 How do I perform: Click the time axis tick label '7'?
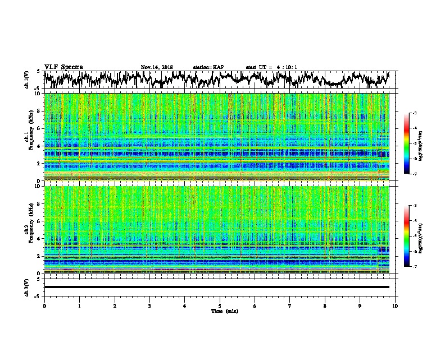point(290,306)
